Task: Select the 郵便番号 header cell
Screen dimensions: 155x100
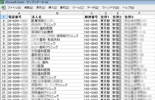Action: pyautogui.click(x=92, y=17)
